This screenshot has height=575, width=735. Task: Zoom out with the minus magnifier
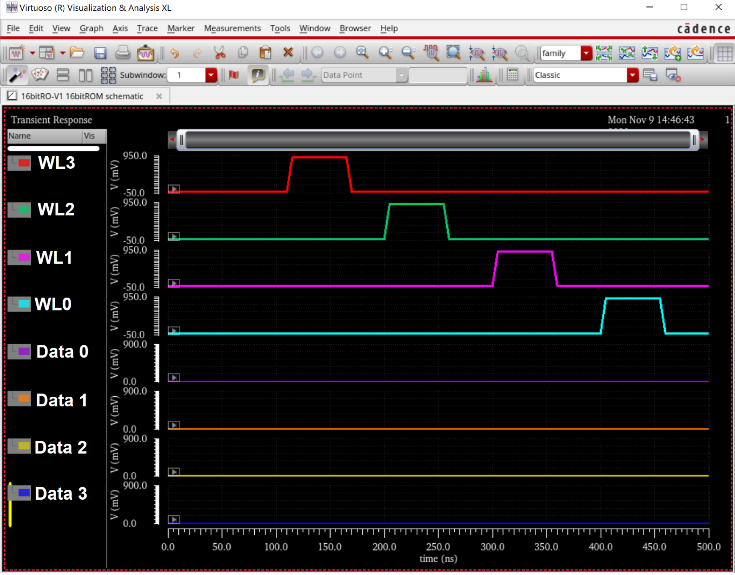408,52
